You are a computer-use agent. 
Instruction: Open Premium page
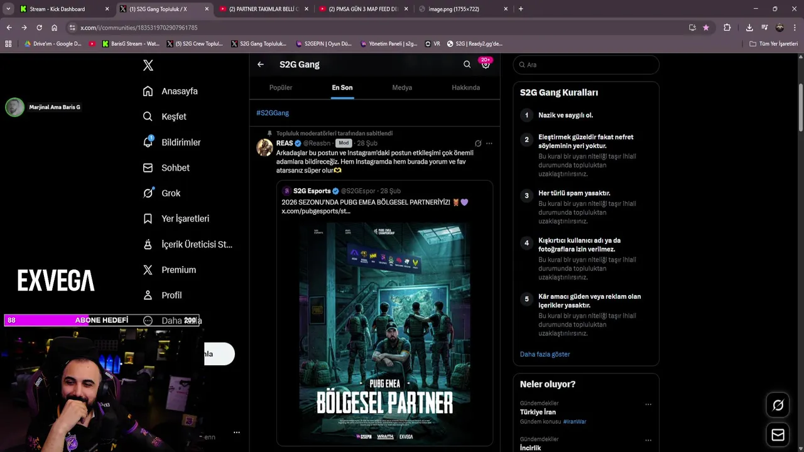(169, 270)
